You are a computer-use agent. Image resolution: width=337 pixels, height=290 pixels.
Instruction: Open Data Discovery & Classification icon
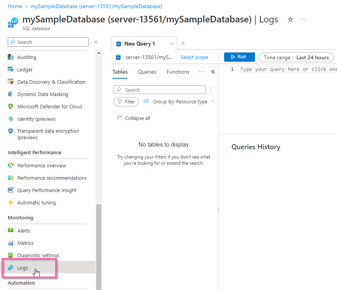click(10, 81)
